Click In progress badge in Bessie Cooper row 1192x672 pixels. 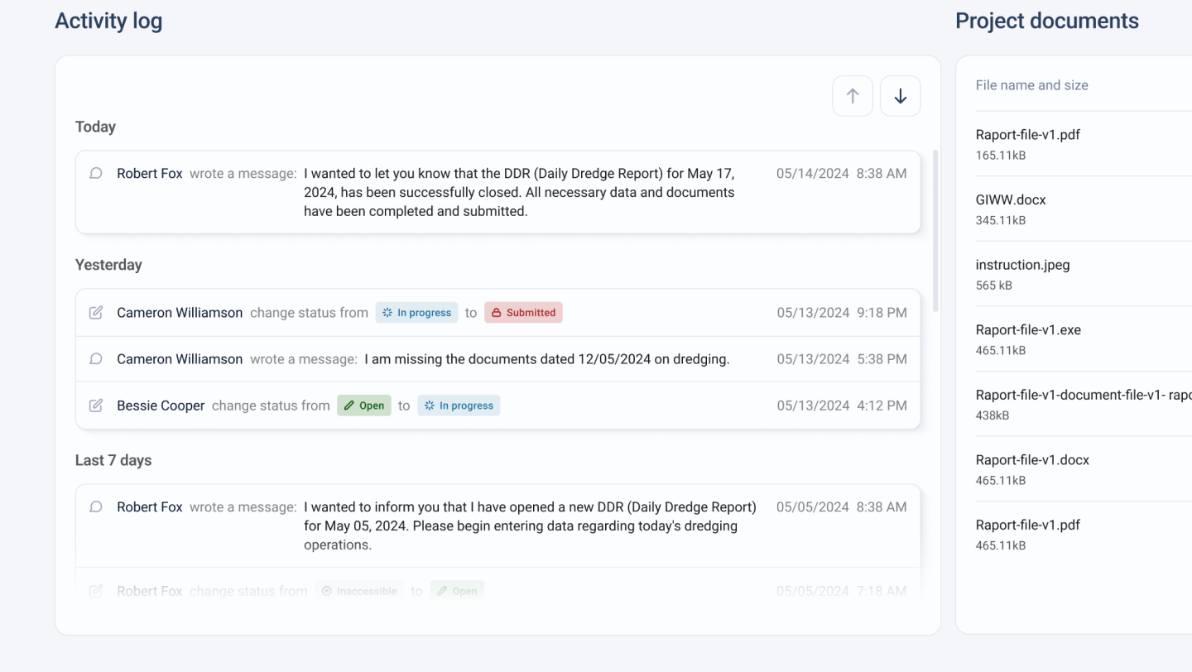459,406
